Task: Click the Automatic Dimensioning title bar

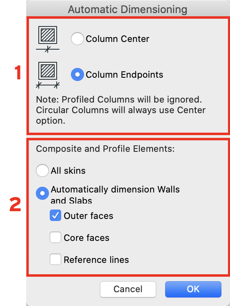Action: [128, 9]
